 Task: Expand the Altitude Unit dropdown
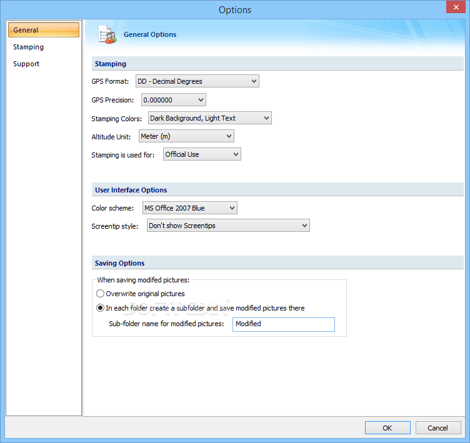186,136
